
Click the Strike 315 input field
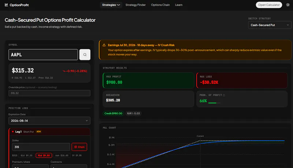pyautogui.click(x=41, y=147)
